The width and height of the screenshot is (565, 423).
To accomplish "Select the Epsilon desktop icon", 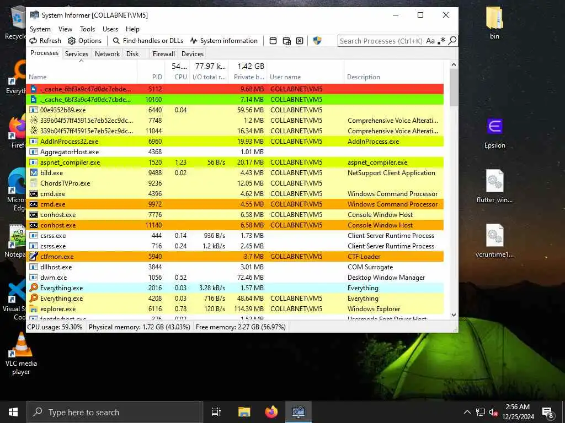I will click(x=495, y=133).
